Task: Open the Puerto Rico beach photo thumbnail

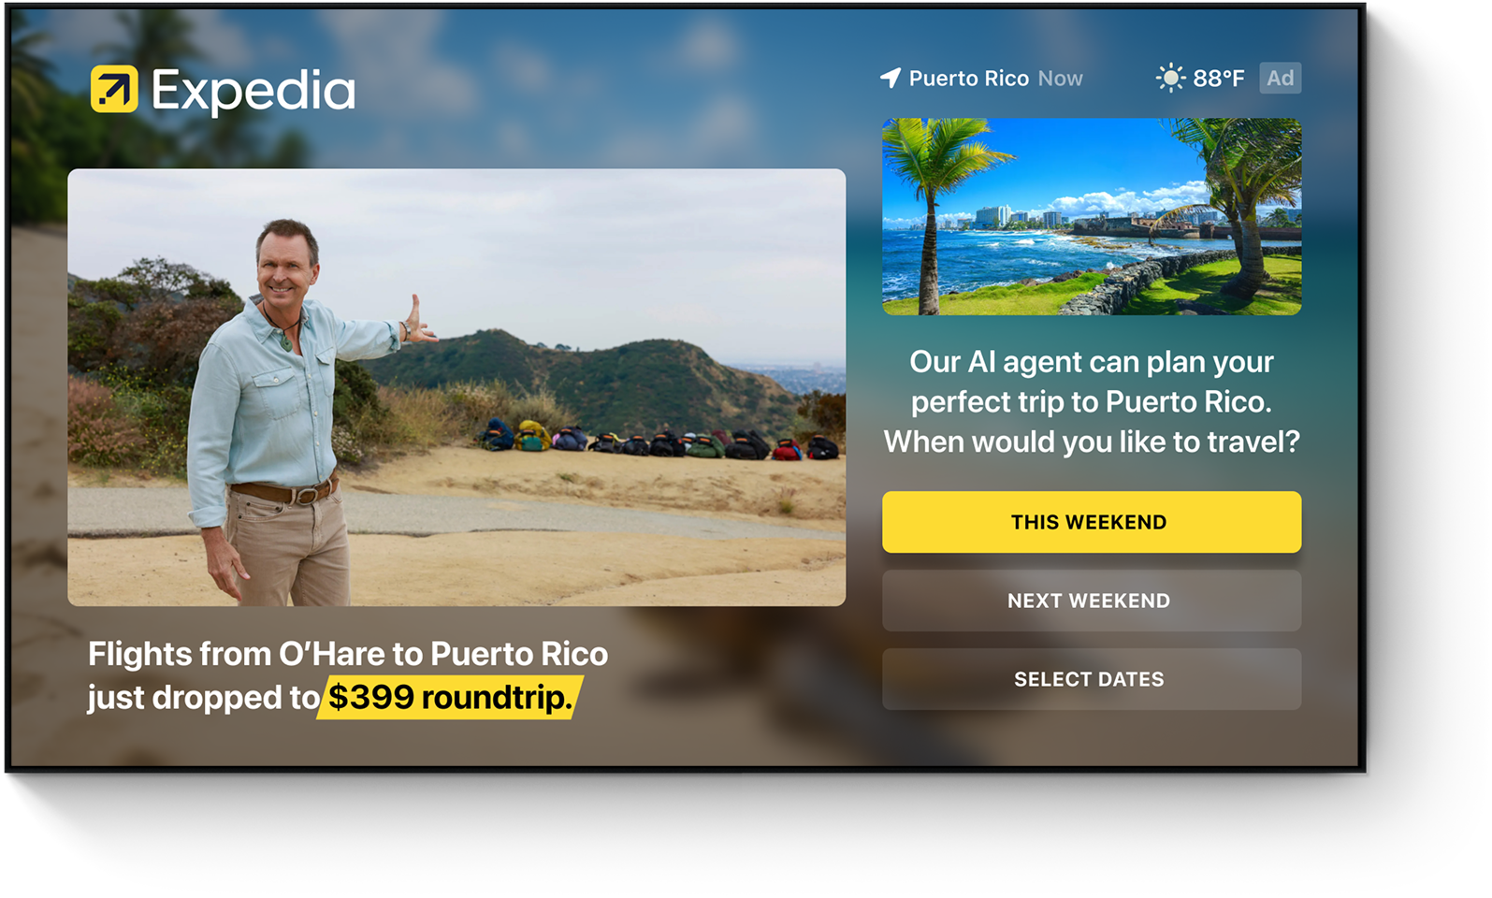Action: [1091, 216]
